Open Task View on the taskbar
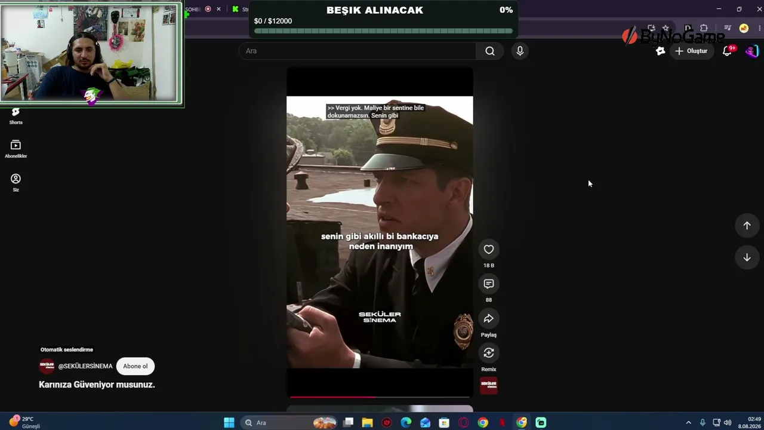This screenshot has width=764, height=430. pos(349,423)
